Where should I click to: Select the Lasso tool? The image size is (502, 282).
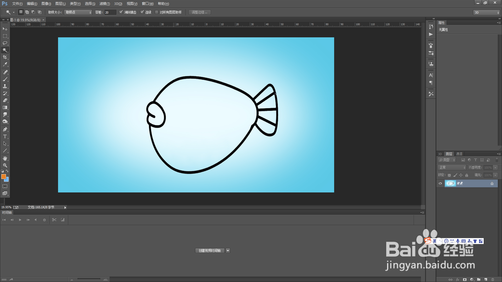[x=5, y=43]
